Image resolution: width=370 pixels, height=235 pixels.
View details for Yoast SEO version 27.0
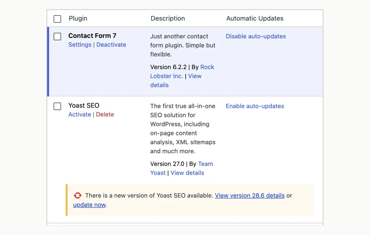[x=187, y=173]
